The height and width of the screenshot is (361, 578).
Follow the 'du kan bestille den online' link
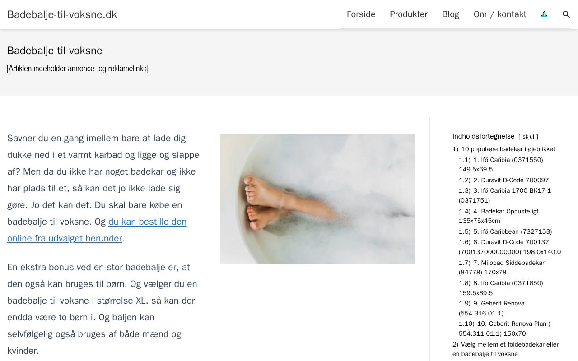(97, 230)
